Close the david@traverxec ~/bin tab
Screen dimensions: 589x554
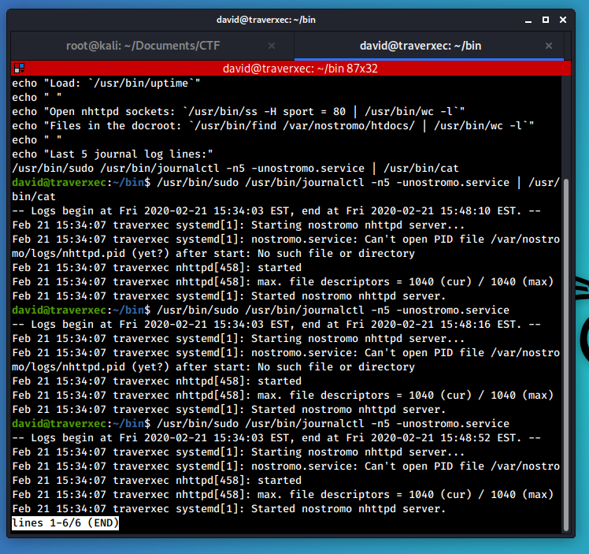point(550,46)
